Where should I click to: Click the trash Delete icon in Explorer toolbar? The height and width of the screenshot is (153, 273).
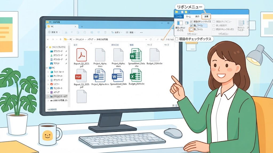point(105,32)
